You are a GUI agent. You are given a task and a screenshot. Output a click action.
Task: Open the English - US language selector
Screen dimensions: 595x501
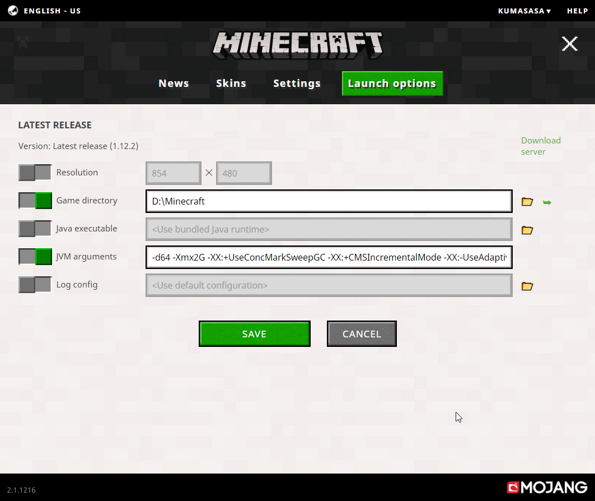click(x=52, y=11)
